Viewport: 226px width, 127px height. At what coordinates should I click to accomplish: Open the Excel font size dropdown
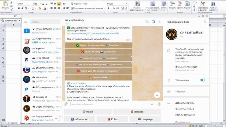[x=40, y=4]
